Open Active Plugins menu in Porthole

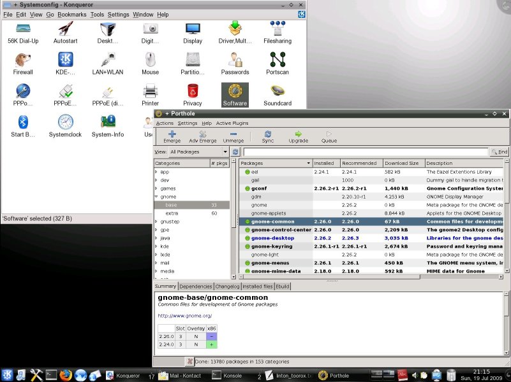click(232, 124)
